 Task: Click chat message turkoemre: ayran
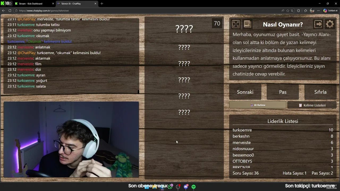point(26,75)
